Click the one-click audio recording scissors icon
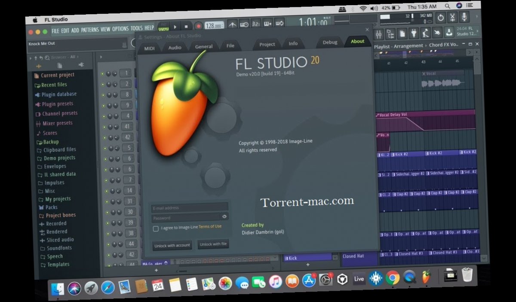516x302 pixels. [452, 18]
